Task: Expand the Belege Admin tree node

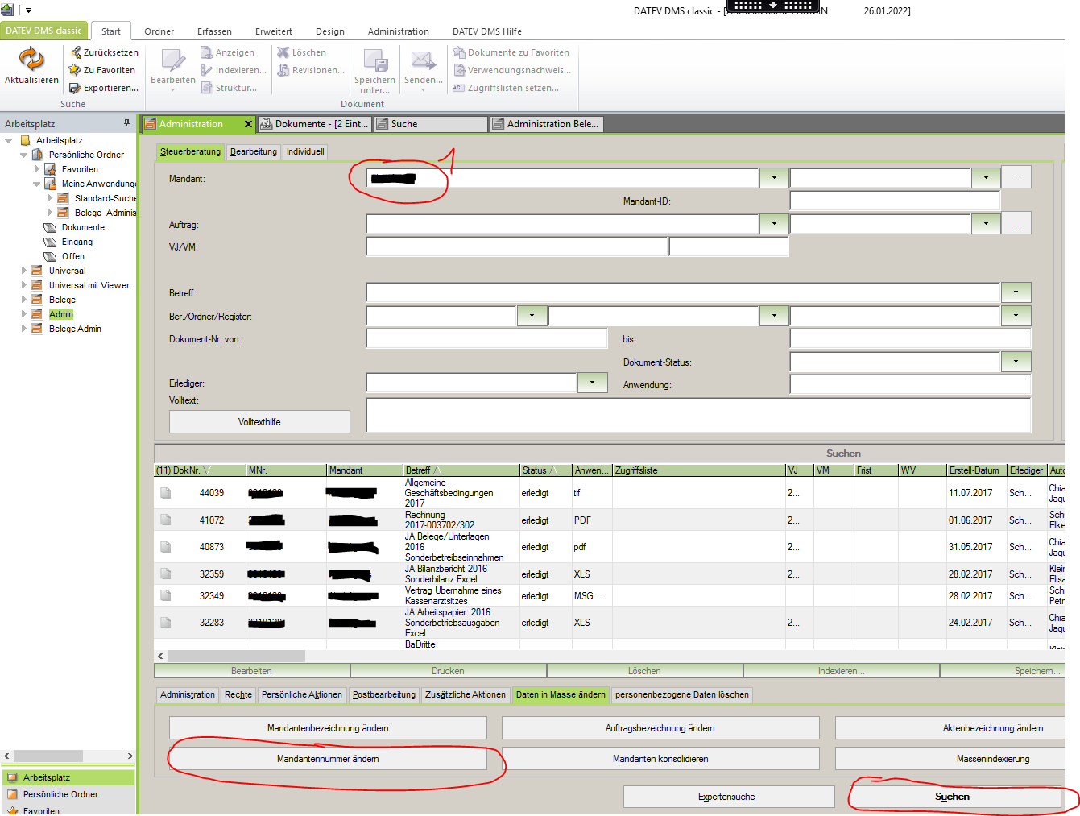Action: tap(24, 329)
